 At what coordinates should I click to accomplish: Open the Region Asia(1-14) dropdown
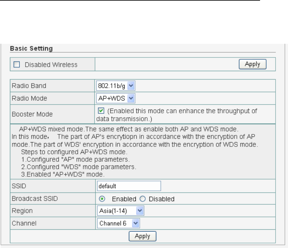tap(121, 211)
